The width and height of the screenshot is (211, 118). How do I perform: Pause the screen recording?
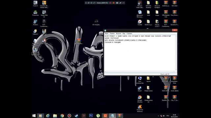[110, 3]
